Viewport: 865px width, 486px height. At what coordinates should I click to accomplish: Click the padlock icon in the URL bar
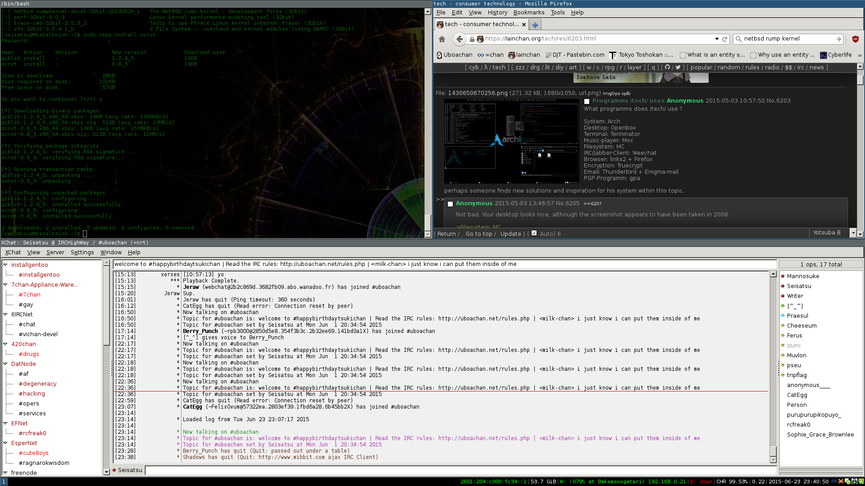(x=472, y=39)
